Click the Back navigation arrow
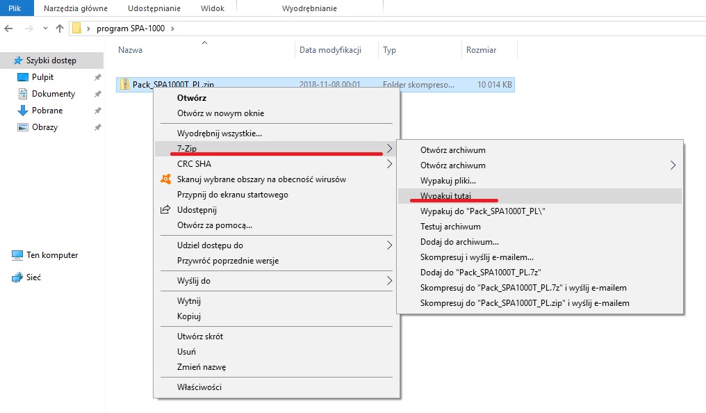 (8, 29)
